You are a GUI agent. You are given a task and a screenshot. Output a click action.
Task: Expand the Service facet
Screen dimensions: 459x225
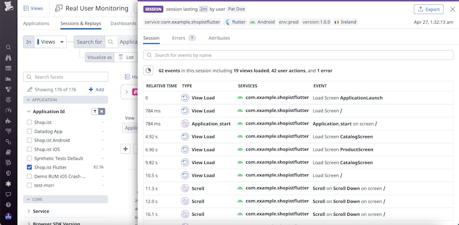point(29,211)
